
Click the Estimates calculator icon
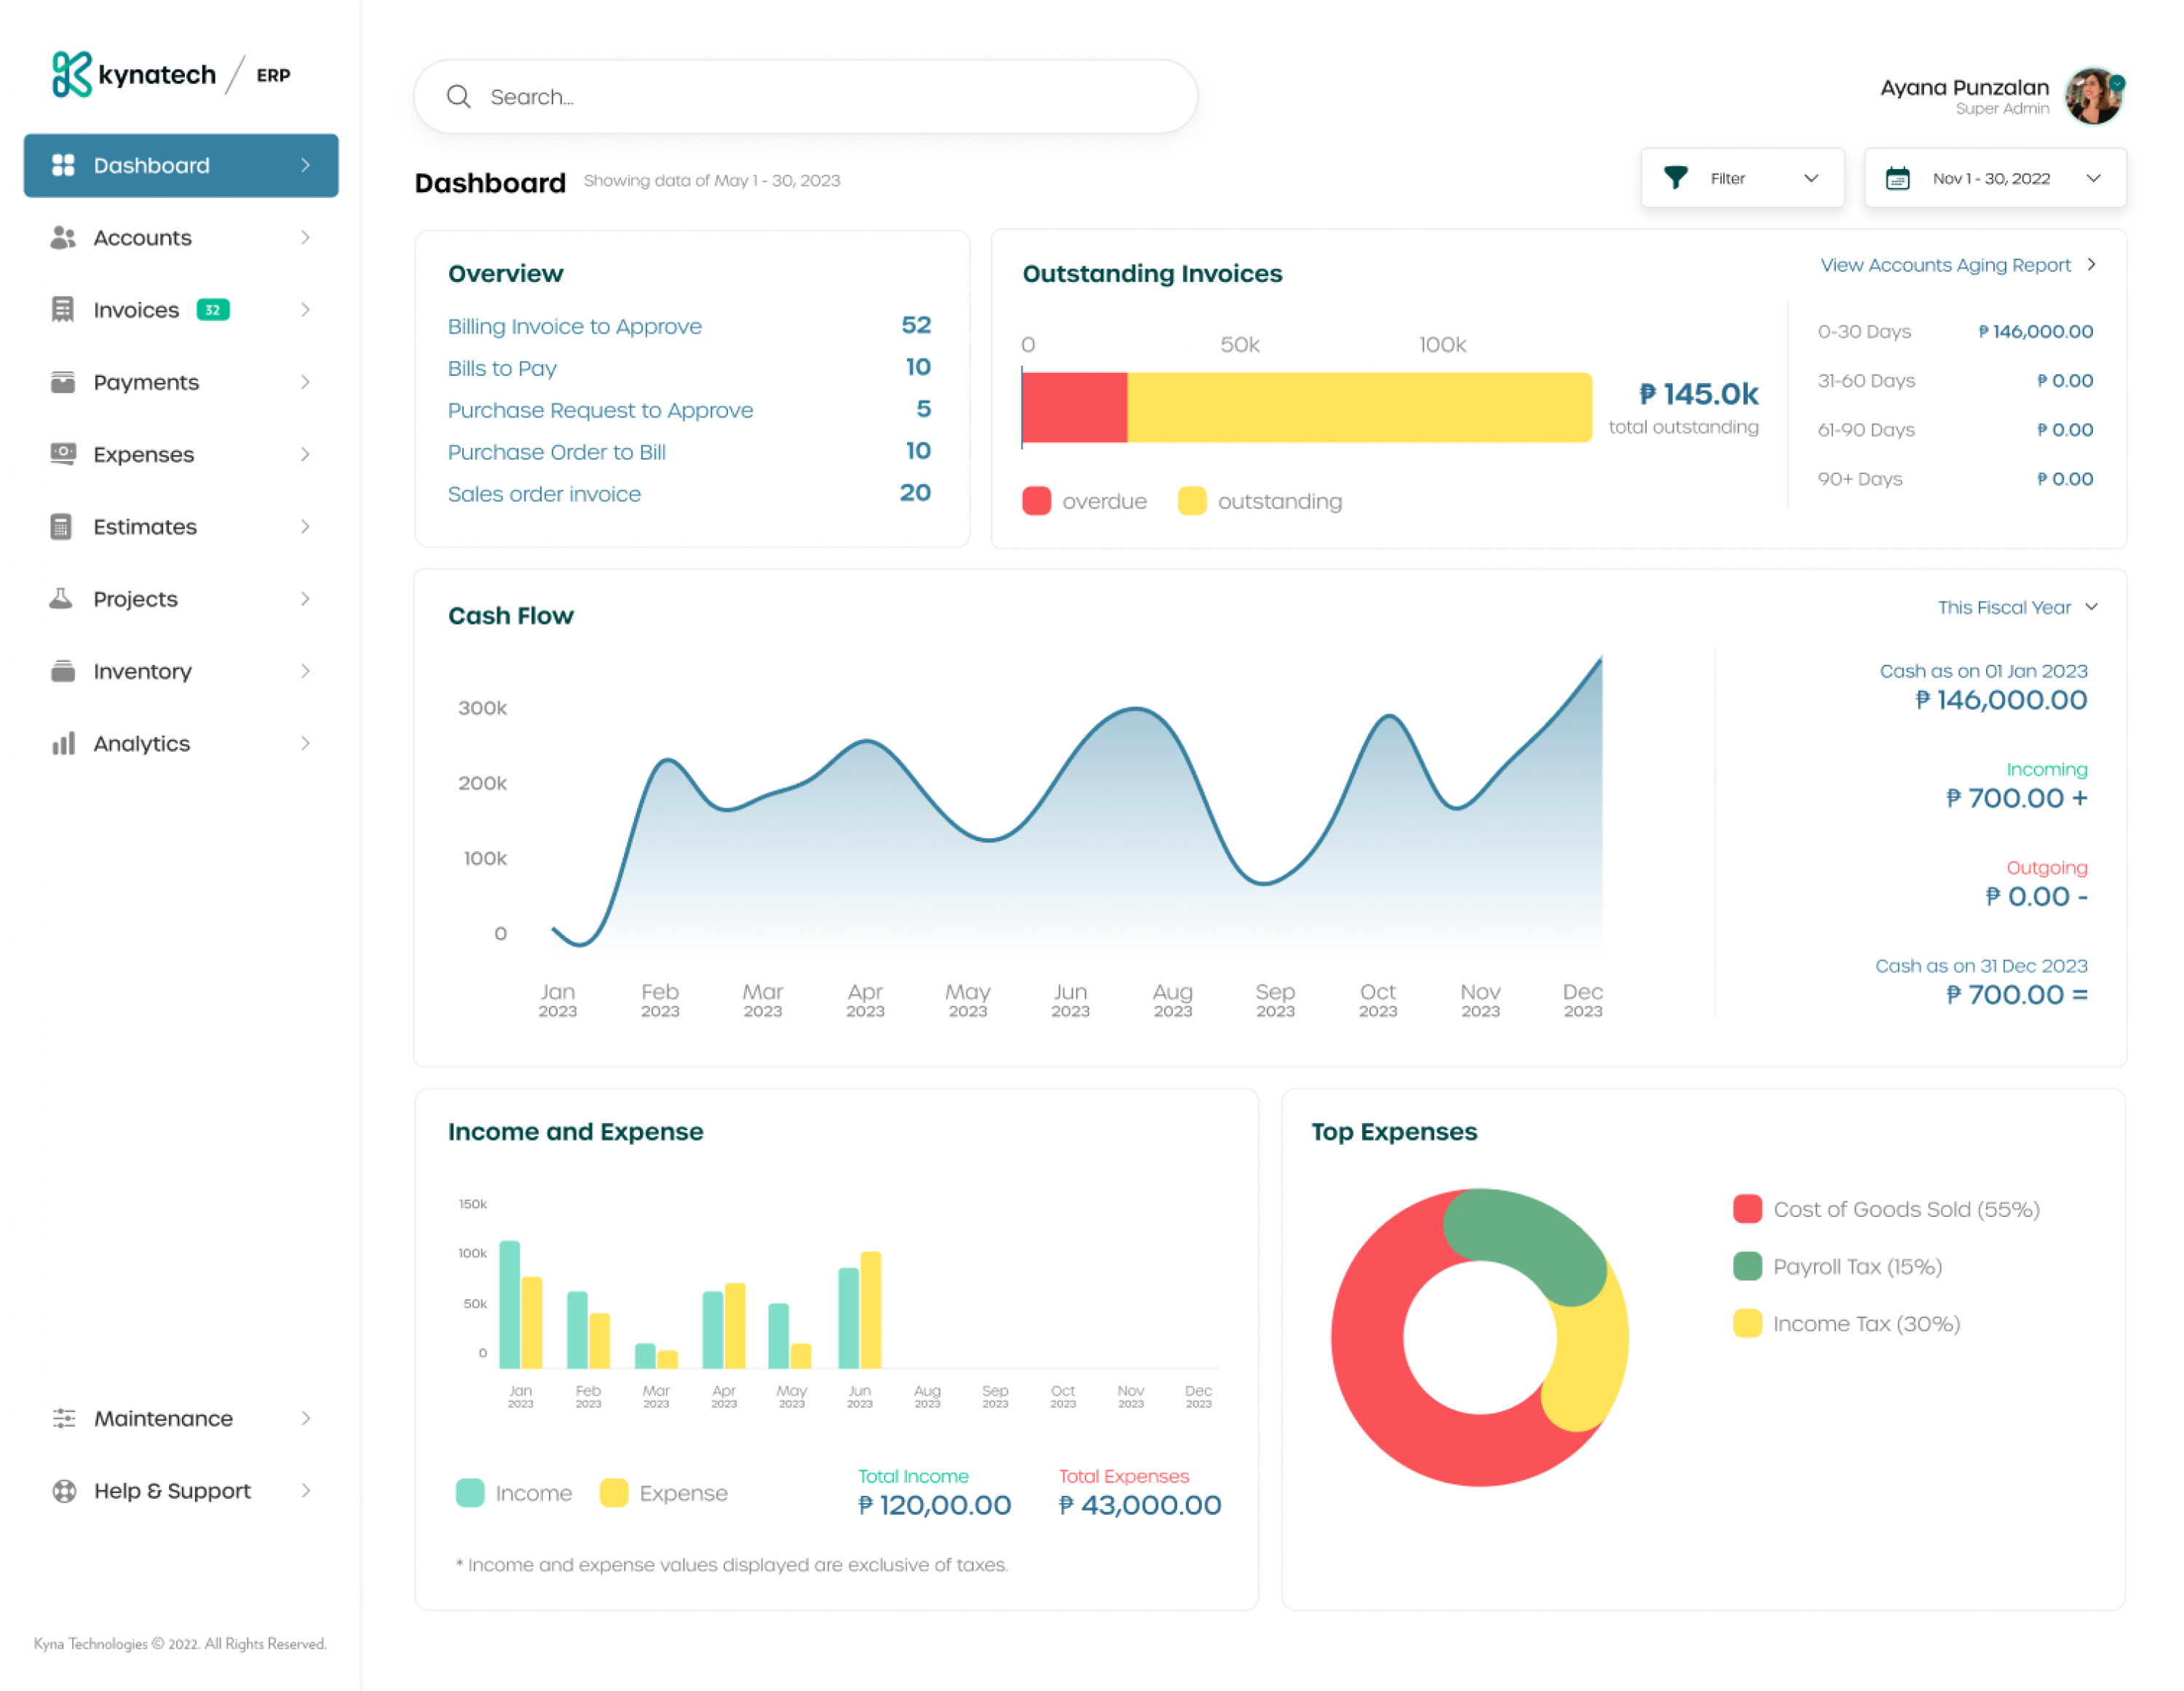point(61,527)
